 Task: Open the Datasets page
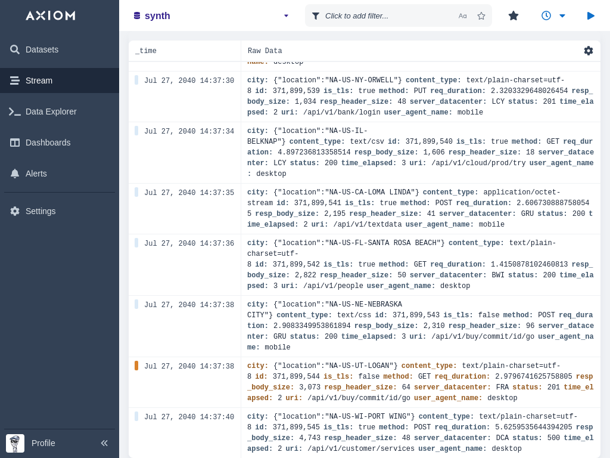pos(42,49)
